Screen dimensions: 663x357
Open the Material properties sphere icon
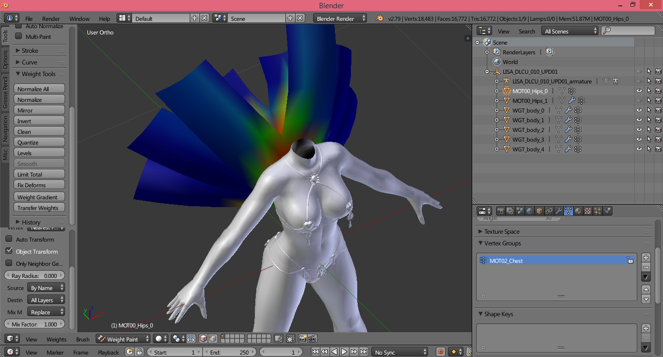click(578, 211)
